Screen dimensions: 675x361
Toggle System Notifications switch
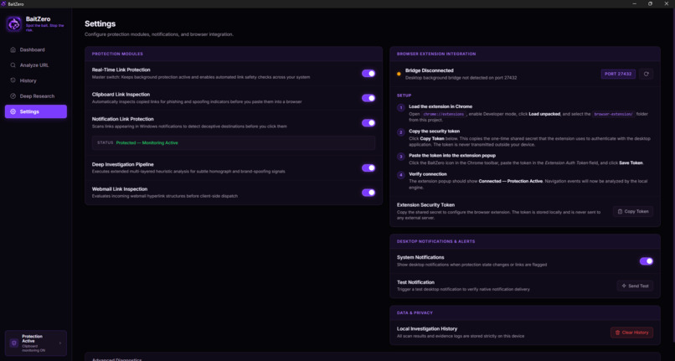point(647,261)
